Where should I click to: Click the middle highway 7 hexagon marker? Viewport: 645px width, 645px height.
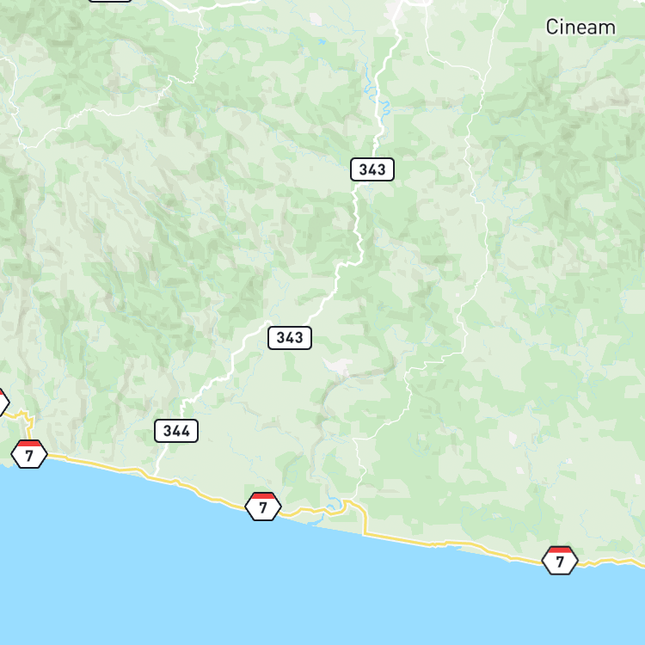pyautogui.click(x=263, y=507)
